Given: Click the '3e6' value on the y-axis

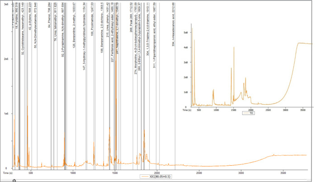Looking at the screenshot, I should [x=5, y=4].
